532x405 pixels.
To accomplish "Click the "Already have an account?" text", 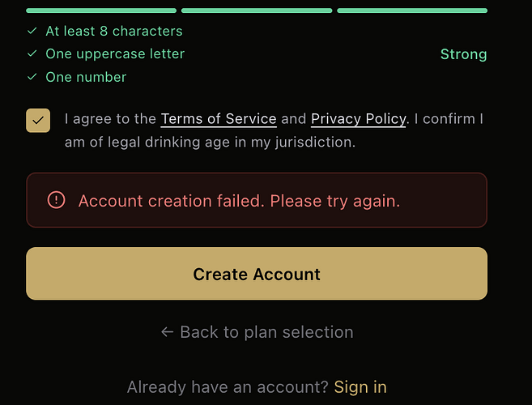I will tap(228, 387).
